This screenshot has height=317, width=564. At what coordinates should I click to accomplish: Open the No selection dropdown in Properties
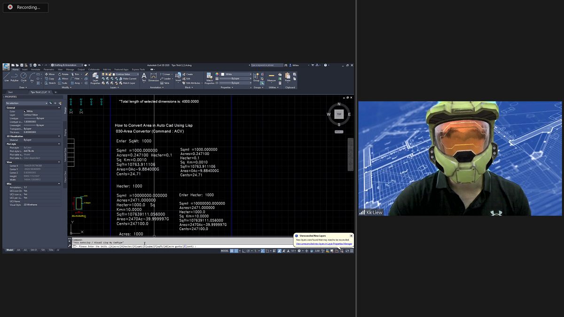[26, 103]
